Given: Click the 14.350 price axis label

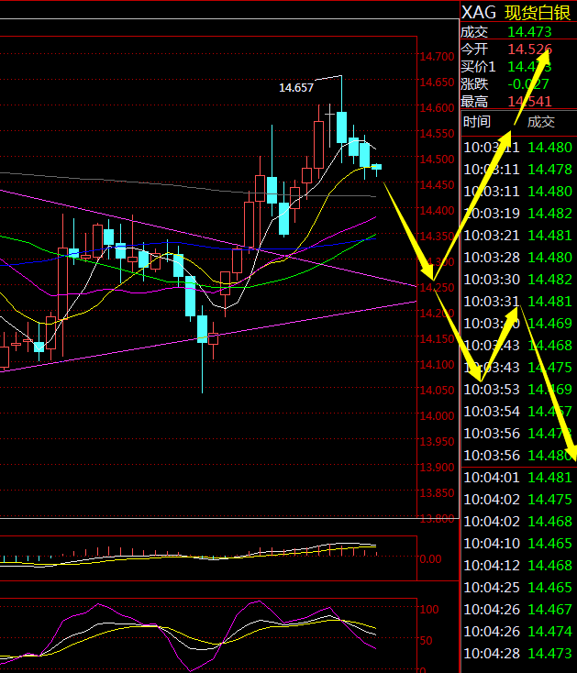Looking at the screenshot, I should [437, 237].
